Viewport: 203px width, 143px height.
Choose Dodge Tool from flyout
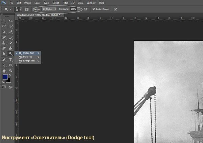point(28,53)
